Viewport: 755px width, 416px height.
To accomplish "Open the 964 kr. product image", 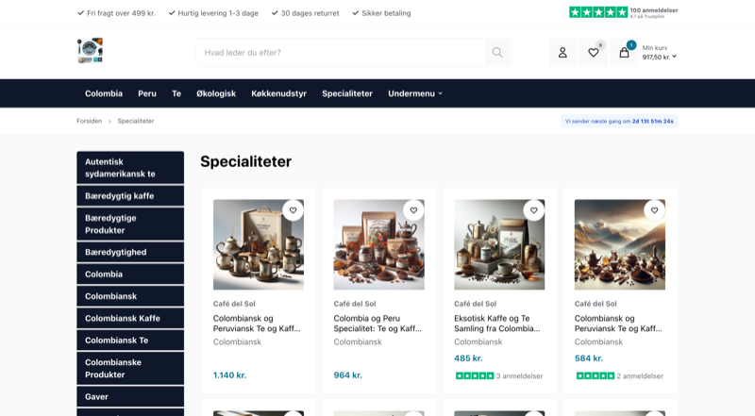I will coord(379,244).
